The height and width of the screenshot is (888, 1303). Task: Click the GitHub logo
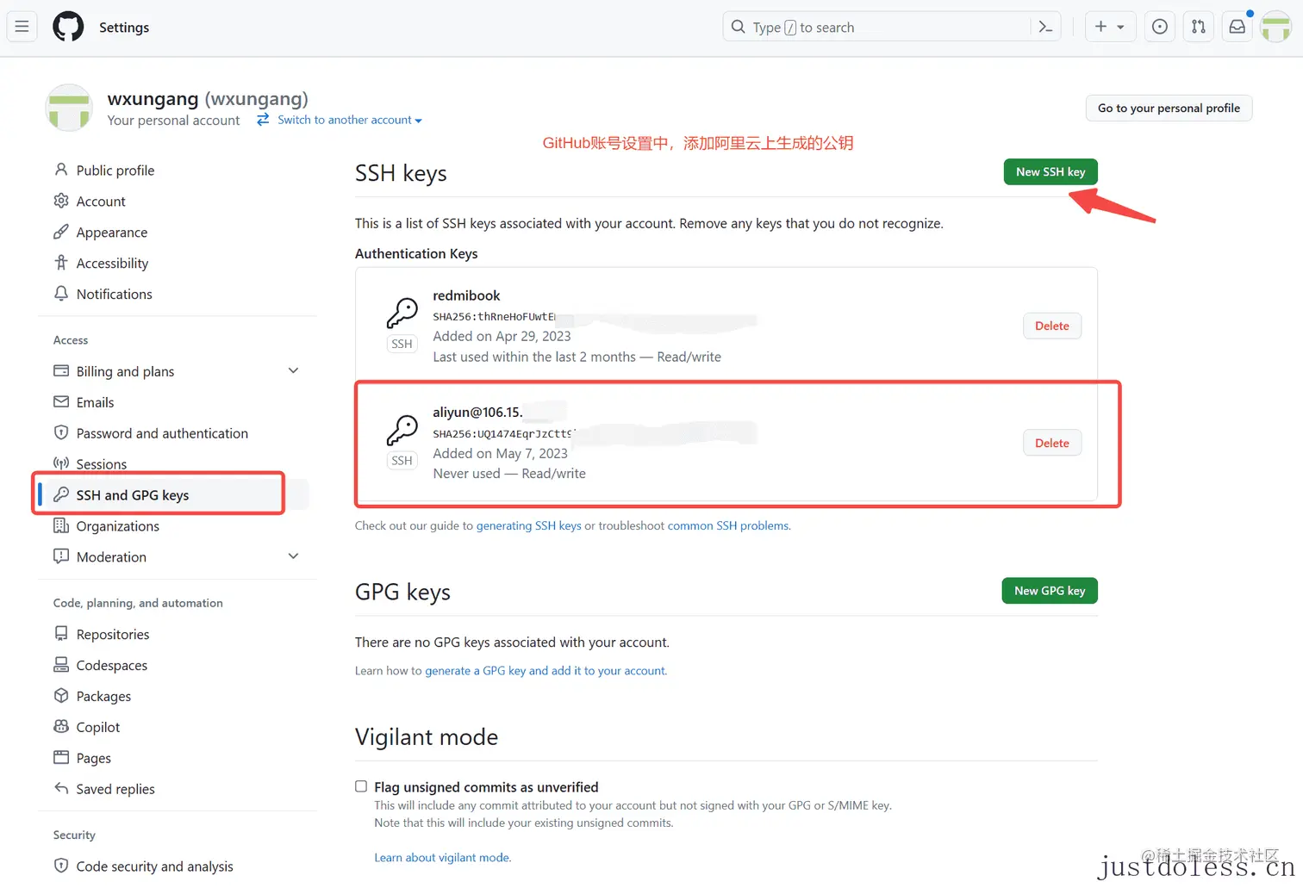pyautogui.click(x=68, y=26)
